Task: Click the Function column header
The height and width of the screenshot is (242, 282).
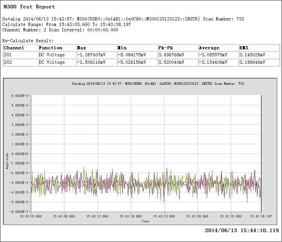Action: (51, 48)
